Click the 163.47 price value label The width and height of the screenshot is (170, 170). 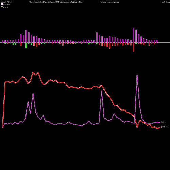pos(164,127)
